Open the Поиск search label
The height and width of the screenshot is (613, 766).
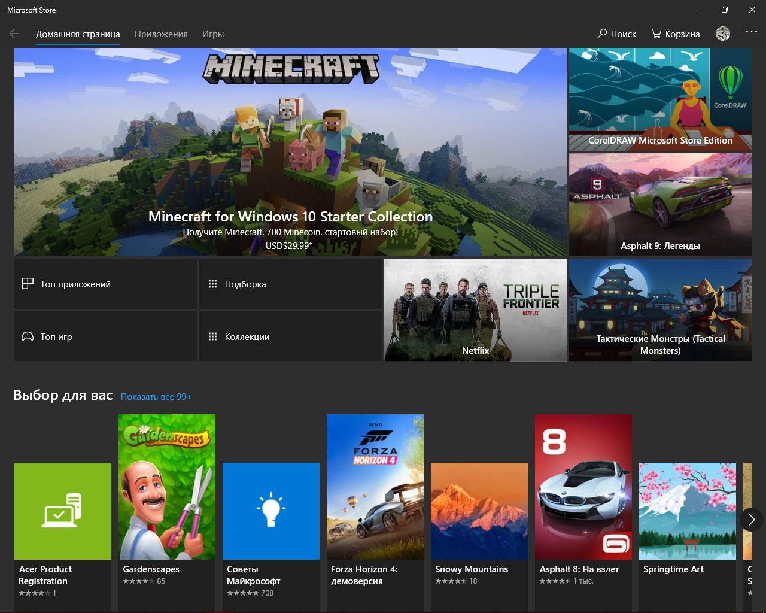click(624, 34)
